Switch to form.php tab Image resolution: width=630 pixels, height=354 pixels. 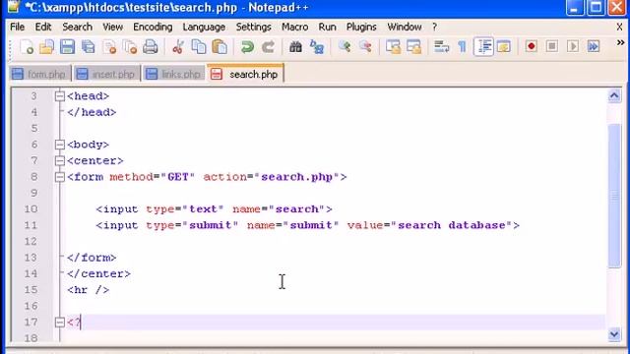pyautogui.click(x=39, y=74)
